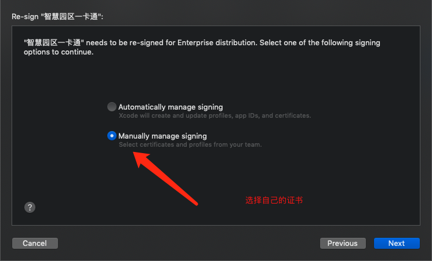The height and width of the screenshot is (261, 432).
Task: Click the "Automatically manage signing" label text
Action: pyautogui.click(x=170, y=107)
